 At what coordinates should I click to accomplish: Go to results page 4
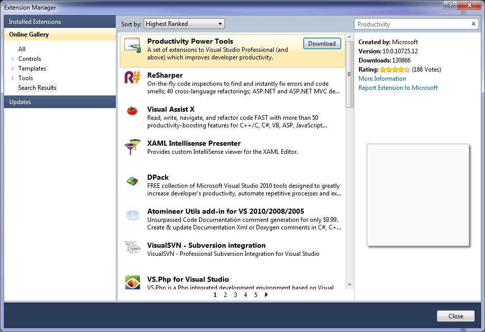(x=246, y=295)
